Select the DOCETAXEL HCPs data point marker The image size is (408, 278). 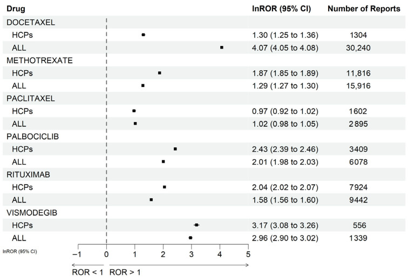click(144, 35)
